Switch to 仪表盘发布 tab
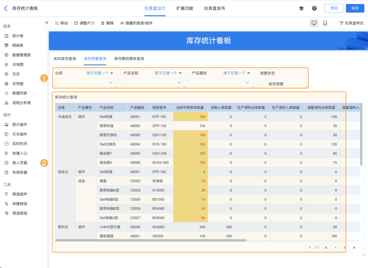 (215, 9)
